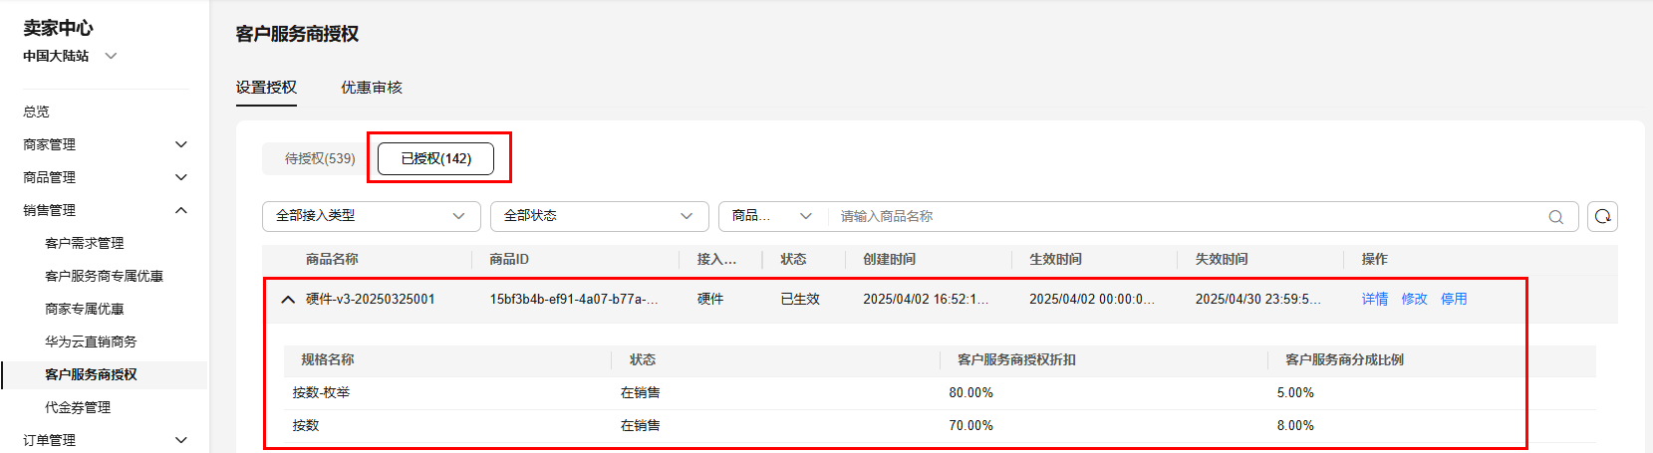Open the 商品... search field selector
Screen dimensions: 1653x453
click(x=772, y=216)
